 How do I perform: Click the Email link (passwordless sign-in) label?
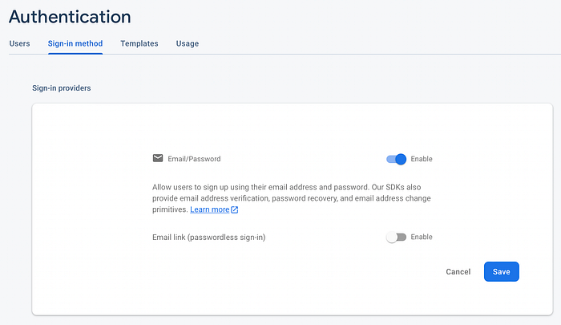pos(209,238)
